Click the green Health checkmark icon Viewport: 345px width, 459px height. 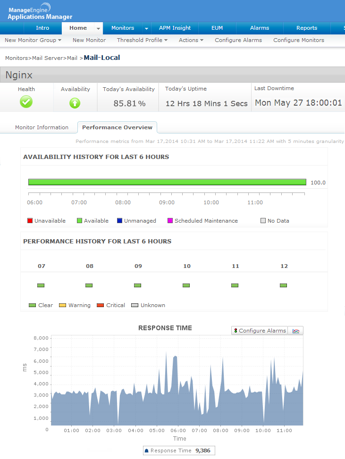click(26, 102)
